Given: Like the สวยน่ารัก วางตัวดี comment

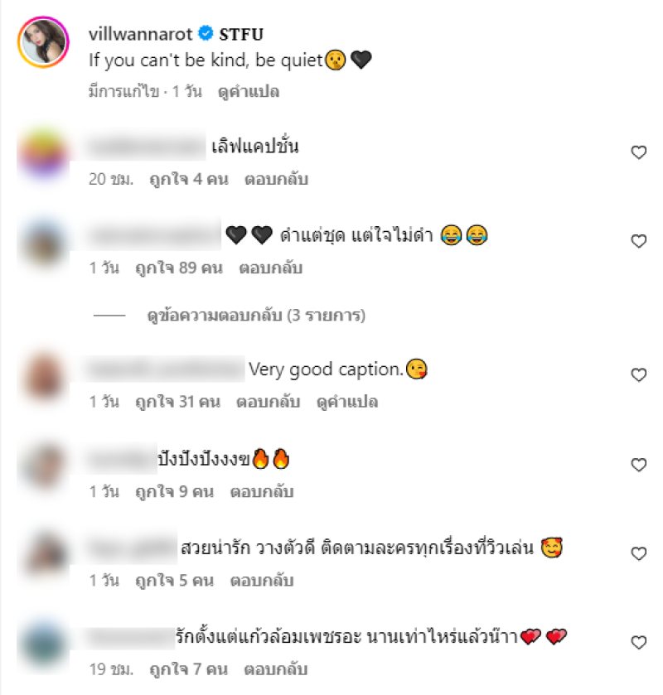Looking at the screenshot, I should [x=639, y=553].
